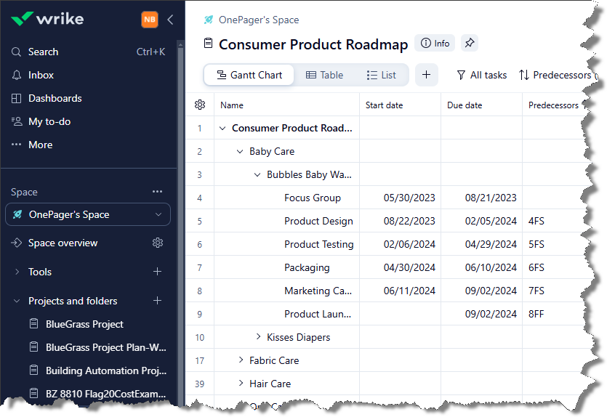607x417 pixels.
Task: Expand the Tools section
Action: click(17, 272)
